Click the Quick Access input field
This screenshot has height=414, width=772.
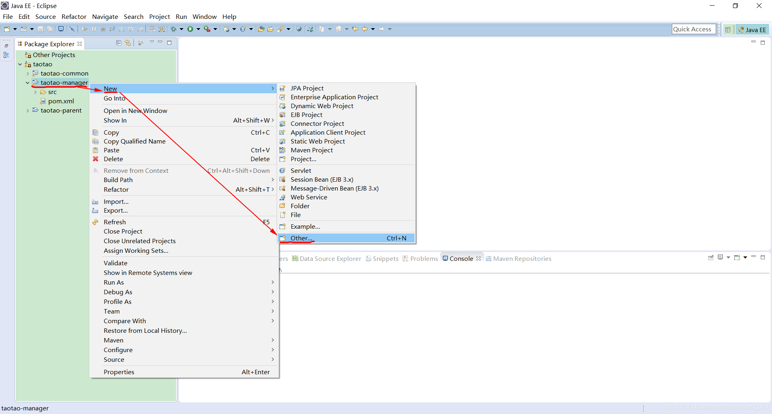coord(694,29)
